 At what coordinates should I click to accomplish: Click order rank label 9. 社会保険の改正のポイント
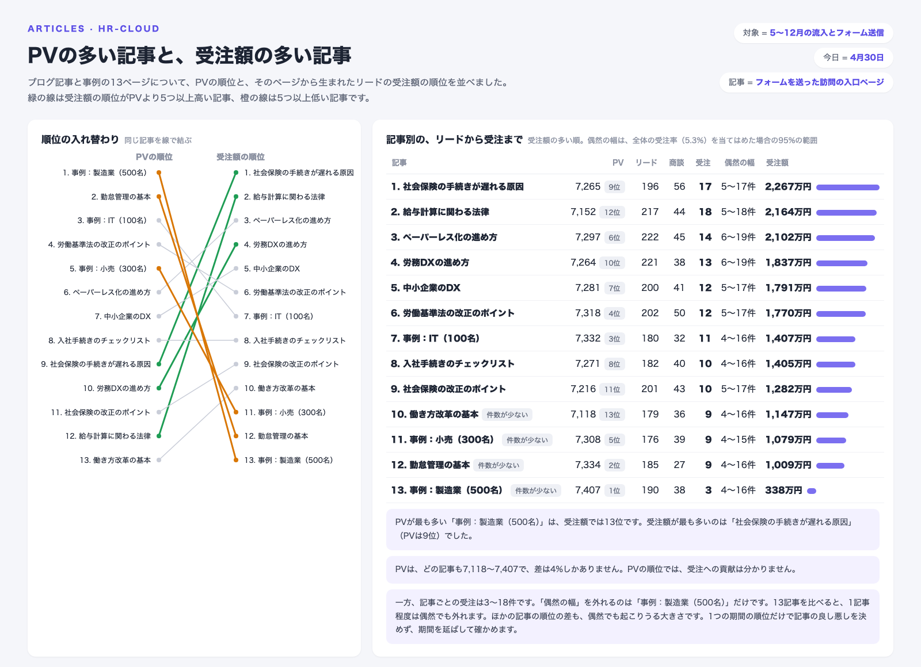(x=291, y=364)
